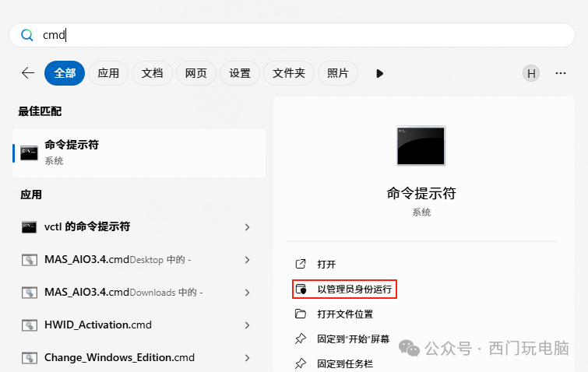Click the pin icon for 固定到任务栏
The image size is (588, 372).
(301, 363)
